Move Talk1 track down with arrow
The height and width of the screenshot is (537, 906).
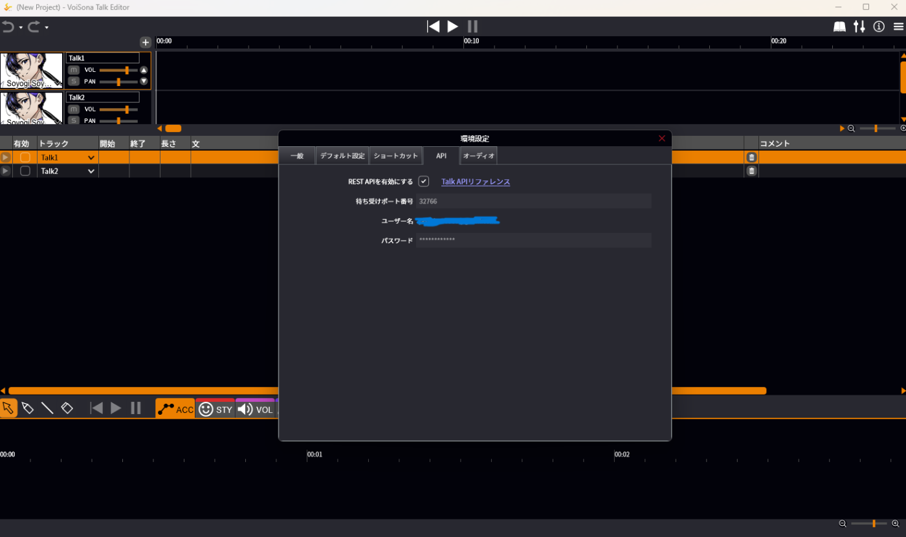pos(144,82)
